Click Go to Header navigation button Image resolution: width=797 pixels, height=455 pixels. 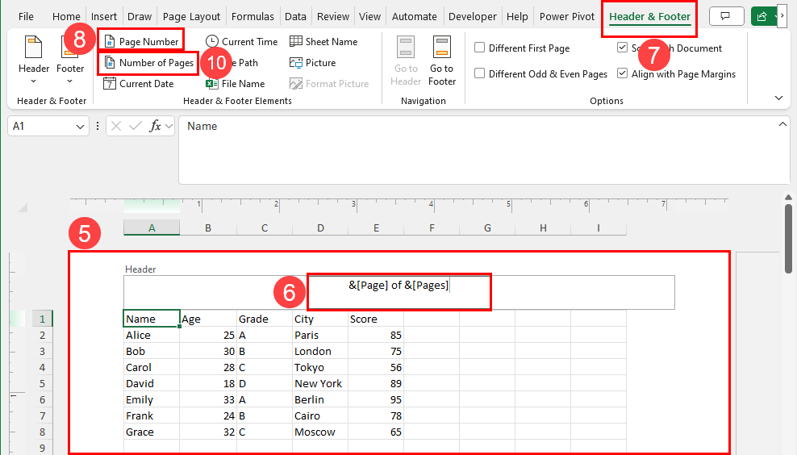point(406,61)
